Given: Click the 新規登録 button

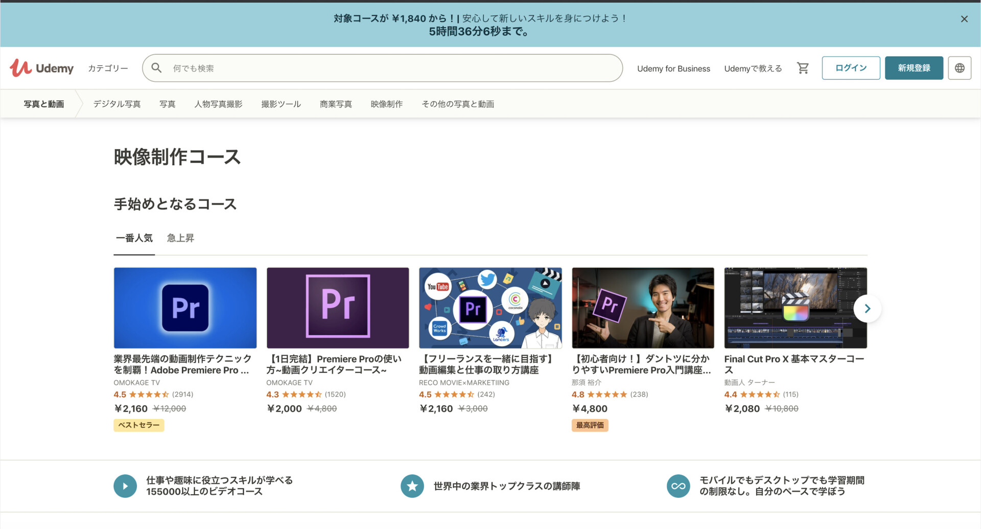Looking at the screenshot, I should 914,68.
